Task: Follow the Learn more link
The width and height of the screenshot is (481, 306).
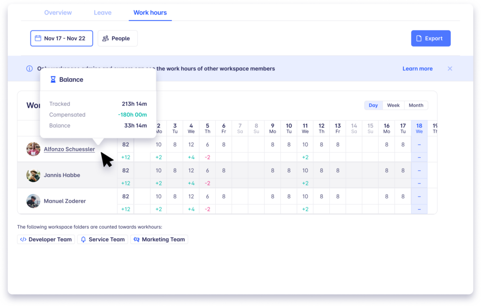Action: click(417, 69)
